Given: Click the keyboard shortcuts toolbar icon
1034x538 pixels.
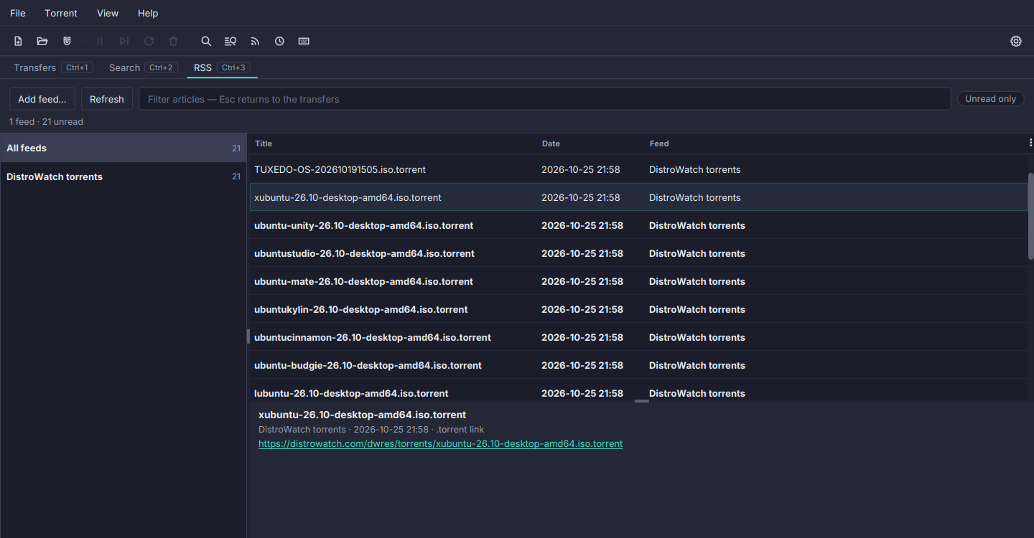Looking at the screenshot, I should pos(304,41).
